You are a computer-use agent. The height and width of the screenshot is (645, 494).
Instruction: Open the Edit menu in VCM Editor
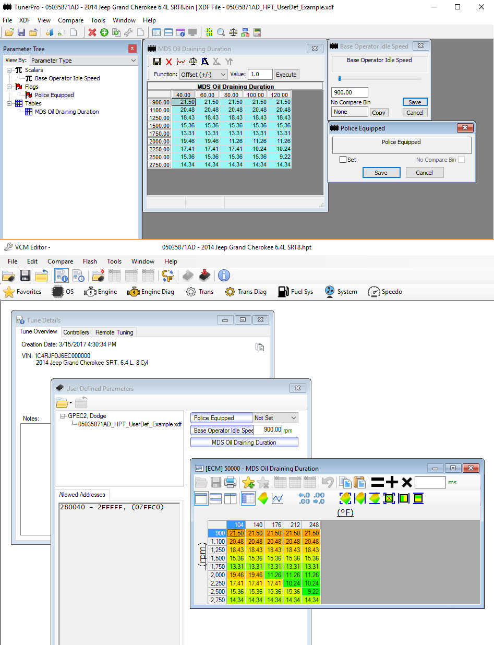pyautogui.click(x=32, y=261)
